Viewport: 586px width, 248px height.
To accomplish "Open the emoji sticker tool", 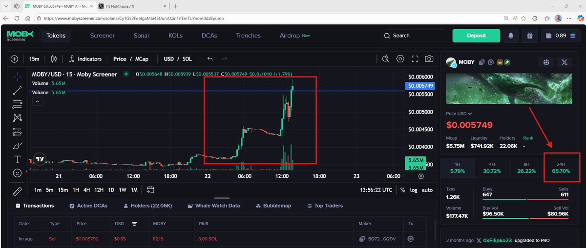I will click(18, 172).
